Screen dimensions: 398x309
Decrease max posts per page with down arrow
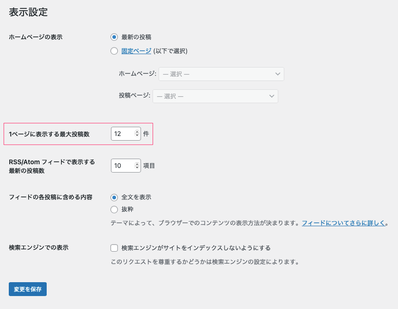[137, 136]
